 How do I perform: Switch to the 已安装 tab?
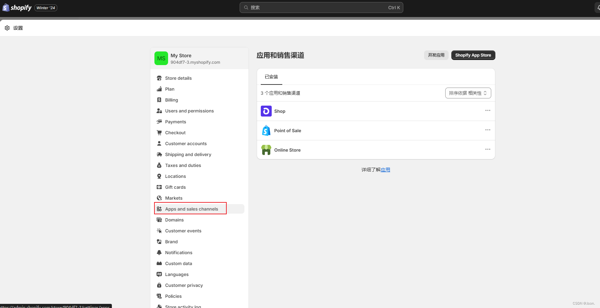271,77
